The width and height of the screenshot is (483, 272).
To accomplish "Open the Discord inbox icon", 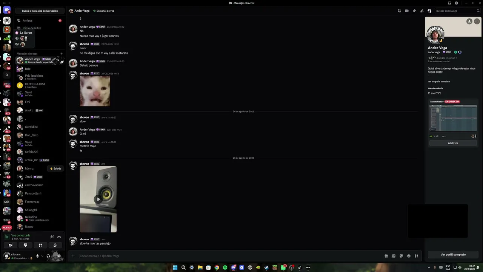I will [x=449, y=3].
